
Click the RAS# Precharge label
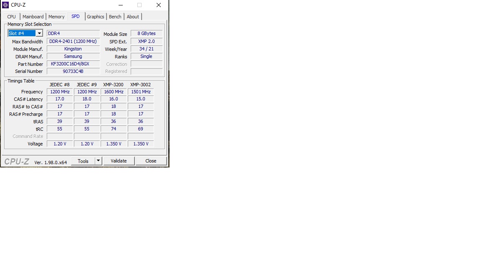(x=26, y=114)
